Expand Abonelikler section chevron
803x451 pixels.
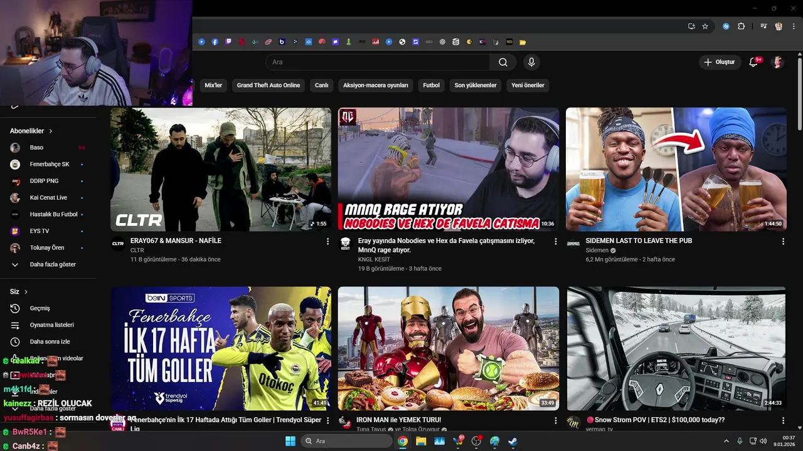click(x=51, y=131)
